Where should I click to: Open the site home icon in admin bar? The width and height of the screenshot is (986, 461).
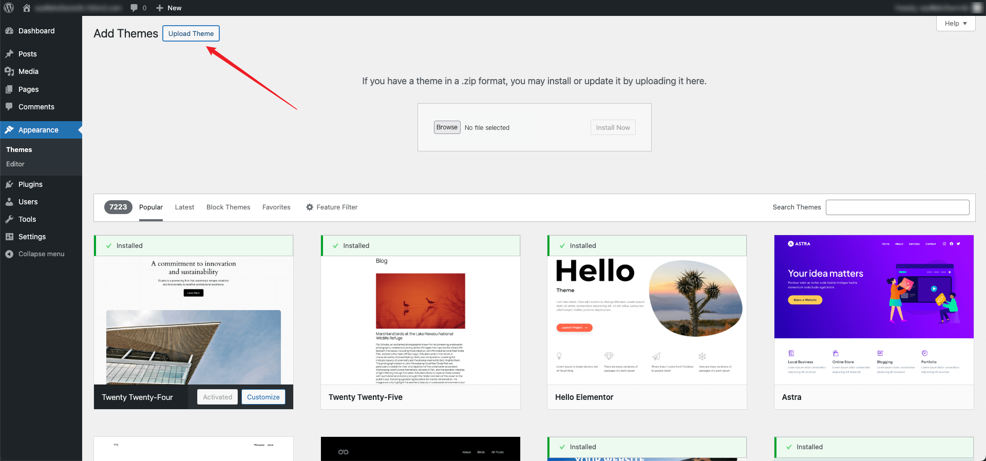click(27, 8)
